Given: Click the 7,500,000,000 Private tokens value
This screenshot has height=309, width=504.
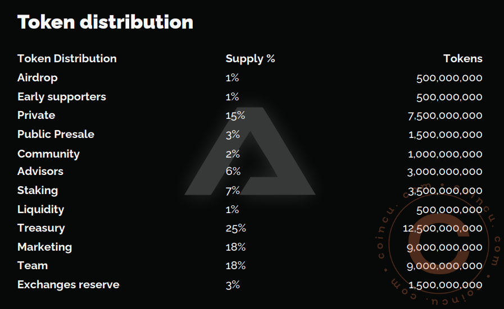Looking at the screenshot, I should [x=444, y=116].
